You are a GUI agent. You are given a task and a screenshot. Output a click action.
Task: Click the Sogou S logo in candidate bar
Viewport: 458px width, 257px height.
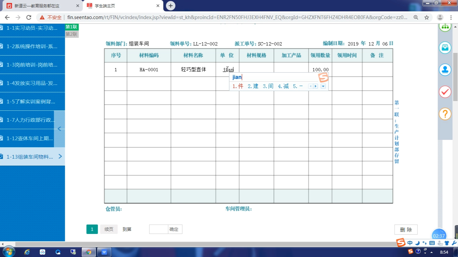[323, 78]
